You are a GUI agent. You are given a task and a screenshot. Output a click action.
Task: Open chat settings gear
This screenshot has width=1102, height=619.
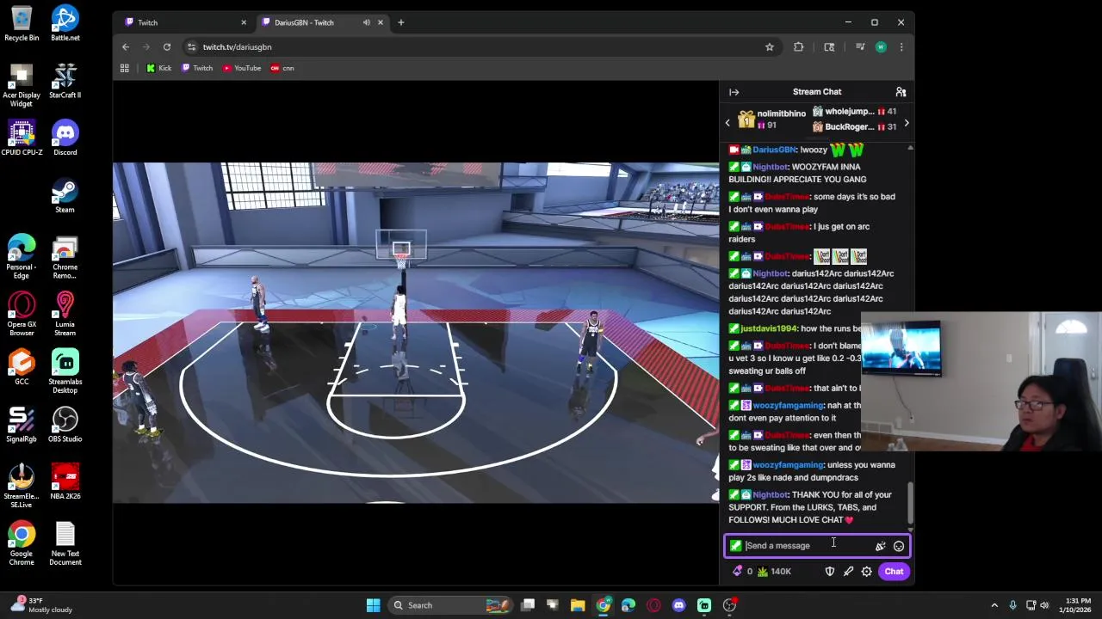867,572
